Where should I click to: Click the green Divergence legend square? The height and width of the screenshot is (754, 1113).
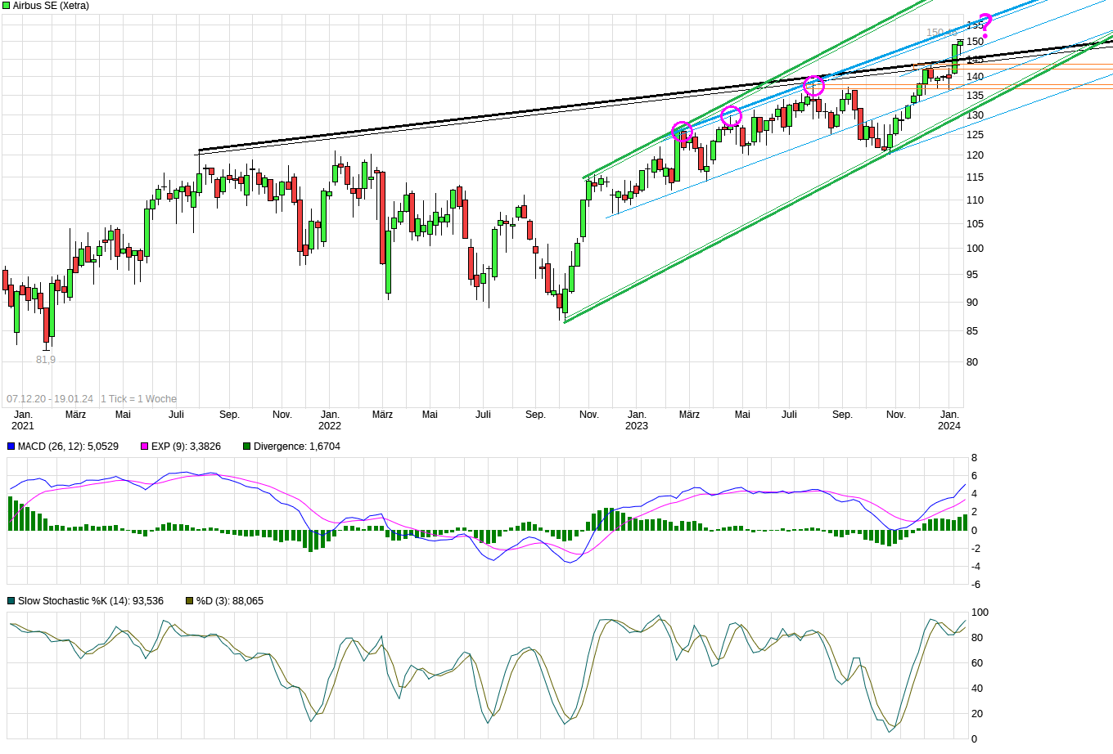coord(247,447)
